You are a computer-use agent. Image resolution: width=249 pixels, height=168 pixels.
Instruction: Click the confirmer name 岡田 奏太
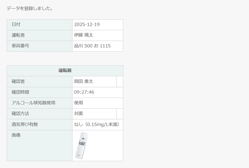83,82
